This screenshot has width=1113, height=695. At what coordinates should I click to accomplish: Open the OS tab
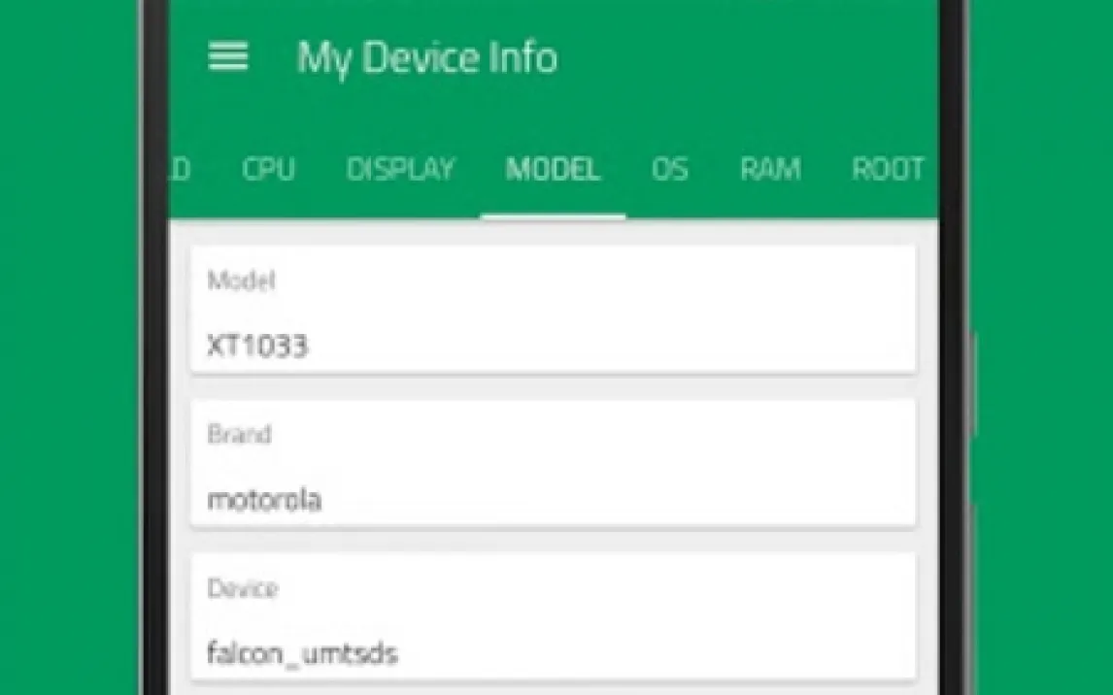tap(670, 169)
